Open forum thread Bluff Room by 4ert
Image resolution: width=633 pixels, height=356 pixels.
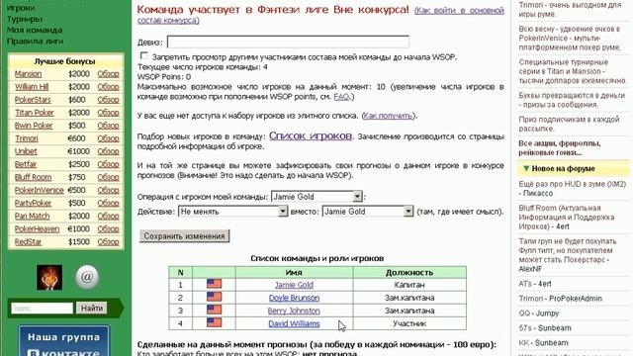pos(567,218)
